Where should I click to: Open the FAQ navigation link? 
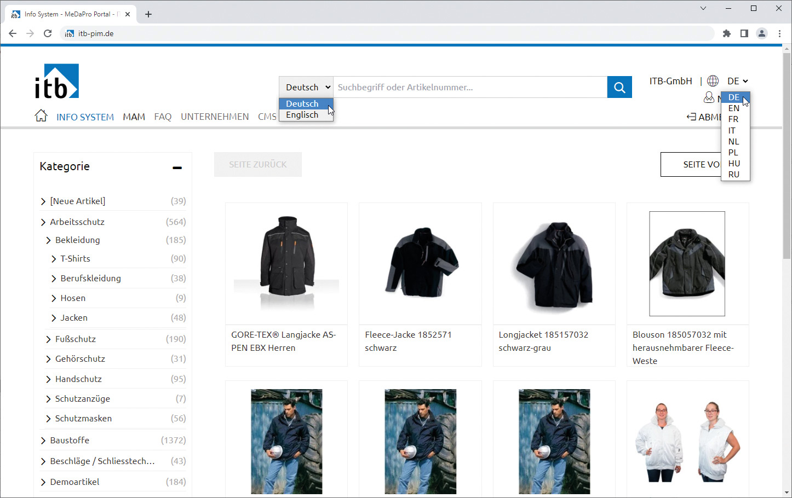coord(163,117)
